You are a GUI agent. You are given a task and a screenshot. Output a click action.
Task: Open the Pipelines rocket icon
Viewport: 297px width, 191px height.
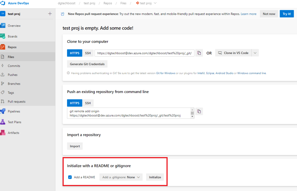pyautogui.click(x=3, y=111)
